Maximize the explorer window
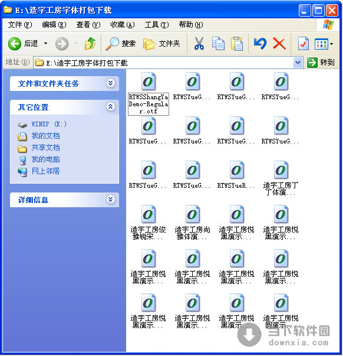Screen dimensions: 343x356 click(x=318, y=11)
